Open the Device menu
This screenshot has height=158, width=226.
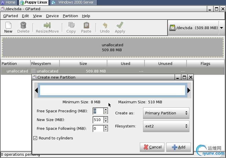point(52,16)
